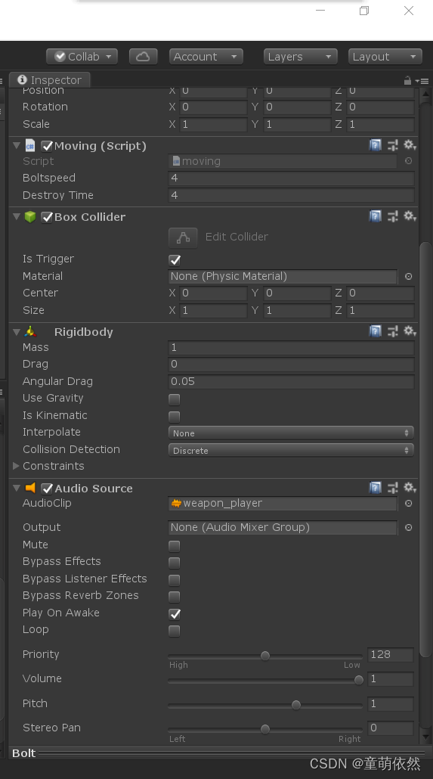Screen dimensions: 433x779
Task: Click the Moving script C# icon
Action: point(30,145)
